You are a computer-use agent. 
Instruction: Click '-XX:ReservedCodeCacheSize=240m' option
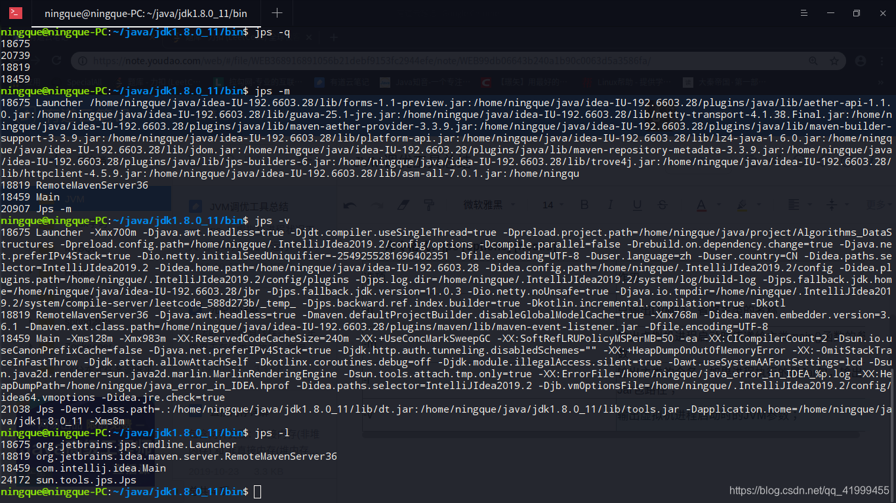point(260,339)
